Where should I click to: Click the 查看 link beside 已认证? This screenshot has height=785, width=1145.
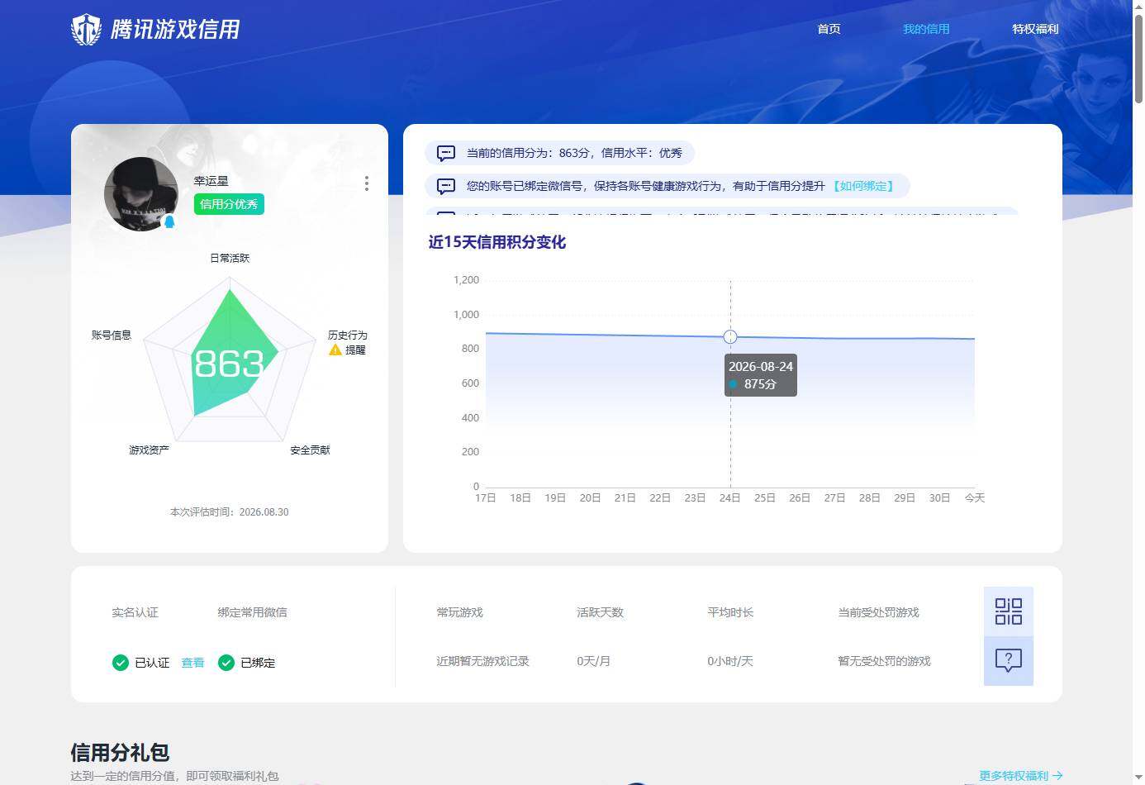pyautogui.click(x=192, y=663)
